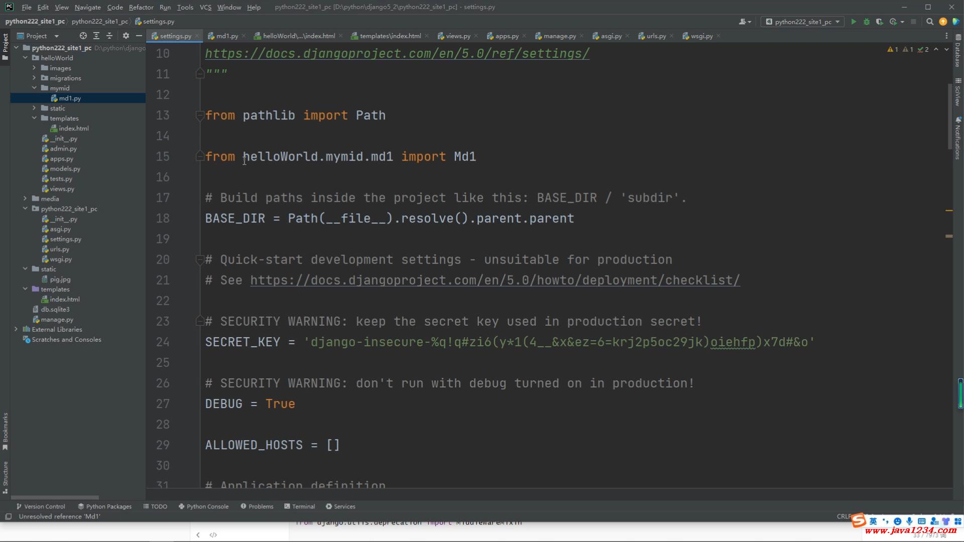Open the editor tabs more options menu
The image size is (964, 542).
point(947,36)
